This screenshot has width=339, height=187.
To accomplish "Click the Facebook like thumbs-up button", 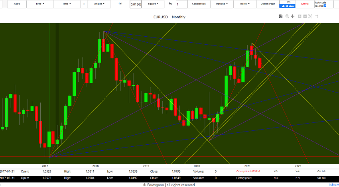I will [x=287, y=6].
